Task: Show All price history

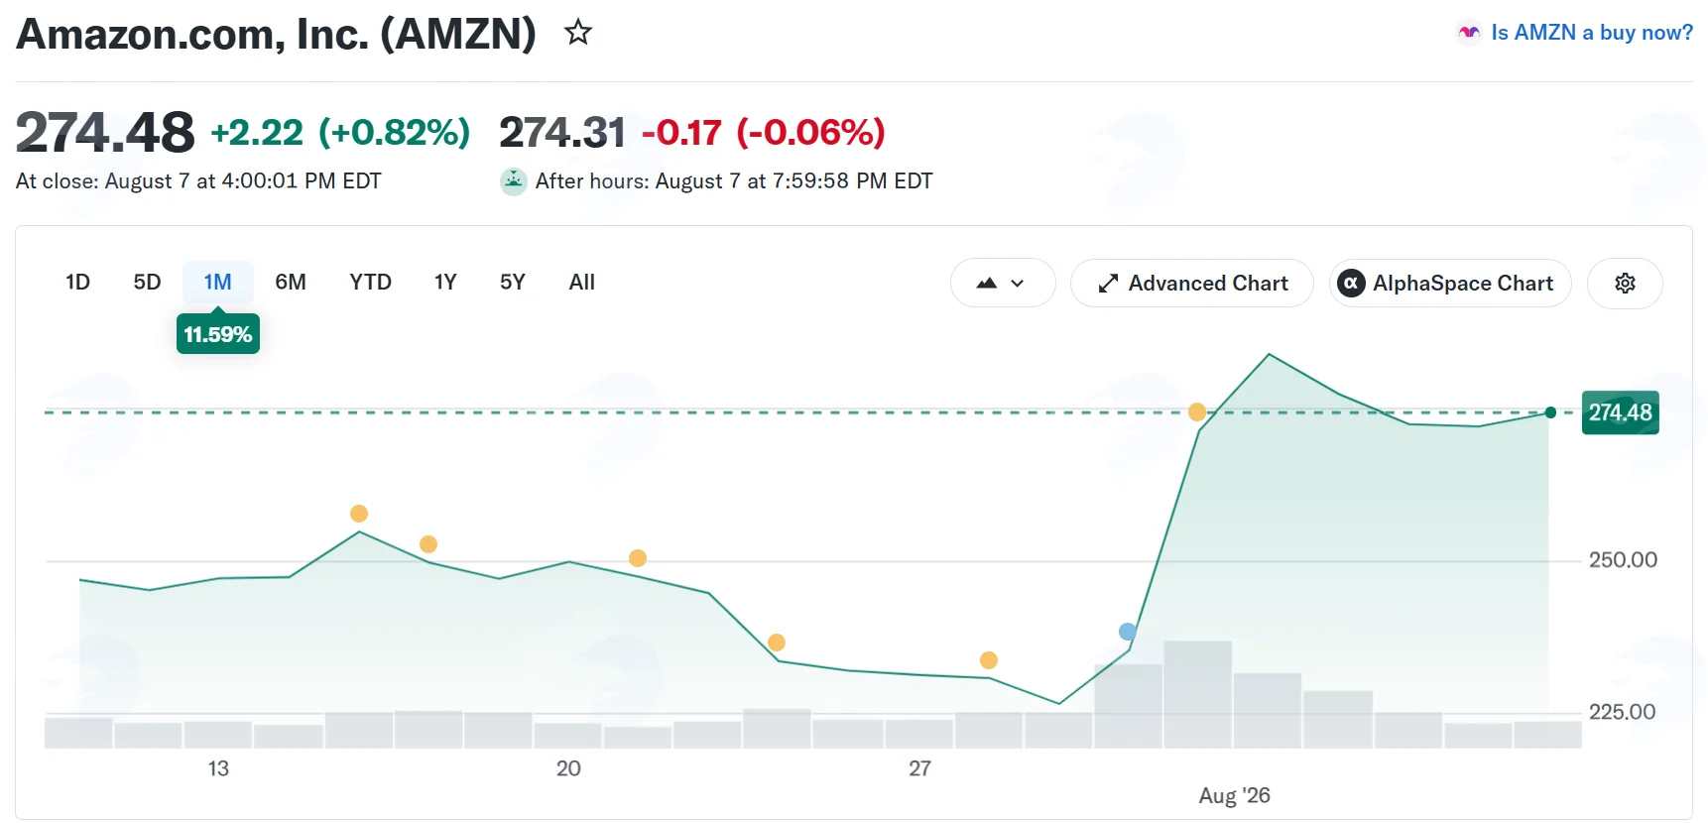Action: coord(582,283)
